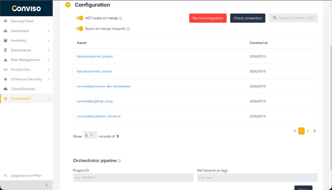Click the total records count 9
The width and height of the screenshot is (332, 190).
point(118,136)
